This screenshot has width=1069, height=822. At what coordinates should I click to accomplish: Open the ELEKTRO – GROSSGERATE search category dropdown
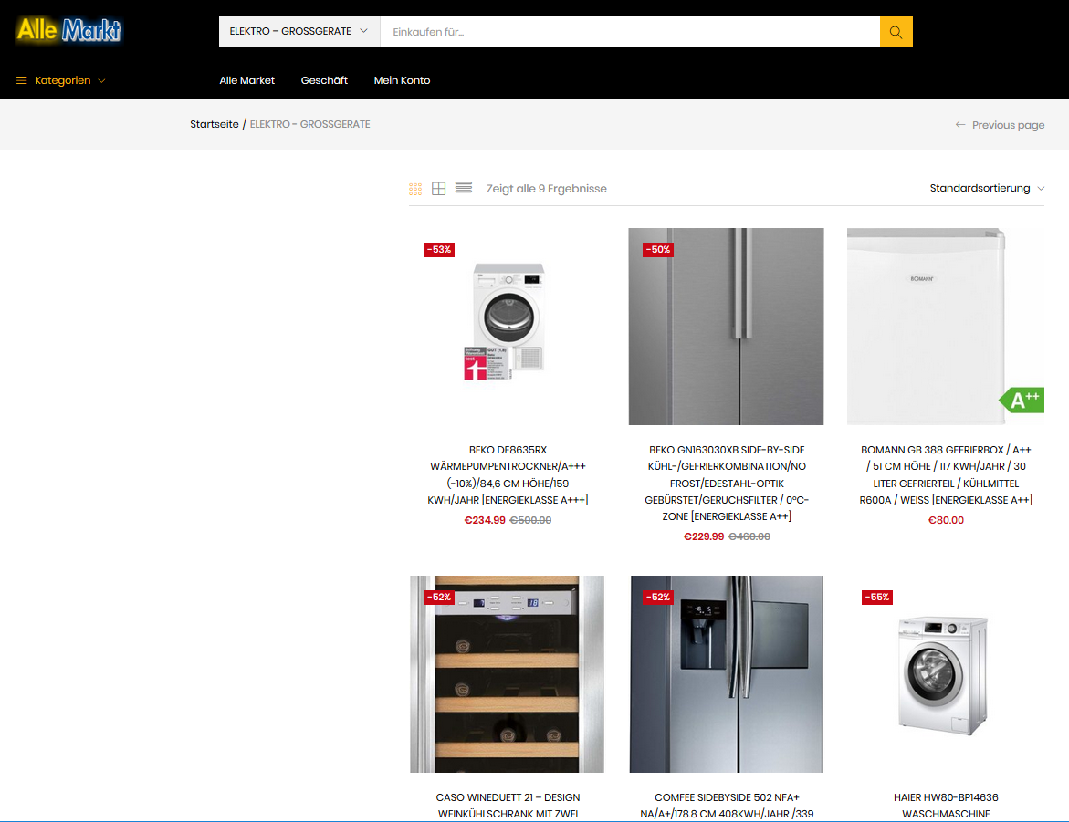pos(299,31)
